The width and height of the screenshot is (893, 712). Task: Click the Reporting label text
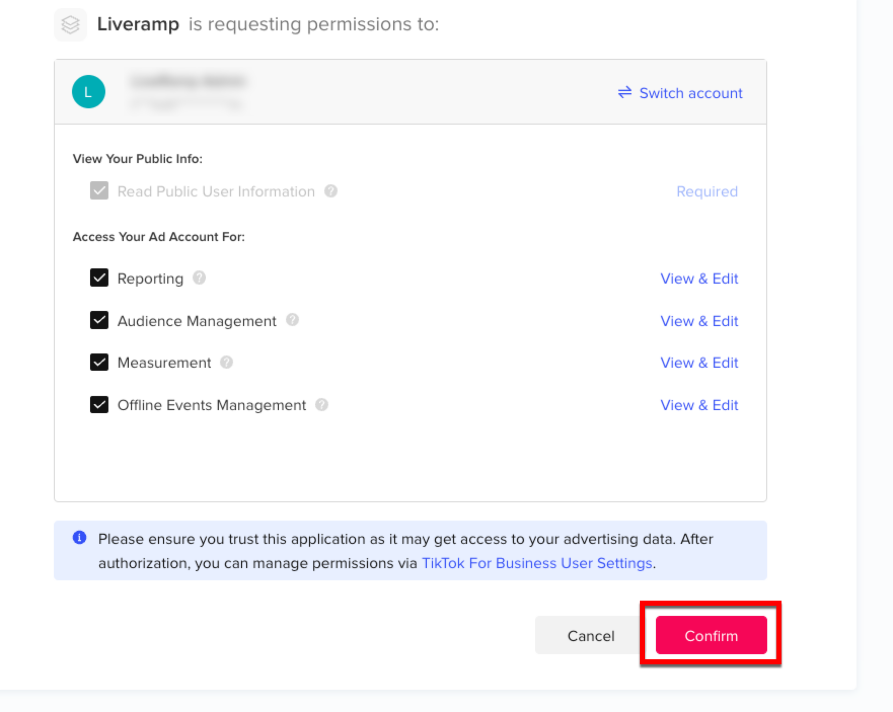tap(151, 279)
